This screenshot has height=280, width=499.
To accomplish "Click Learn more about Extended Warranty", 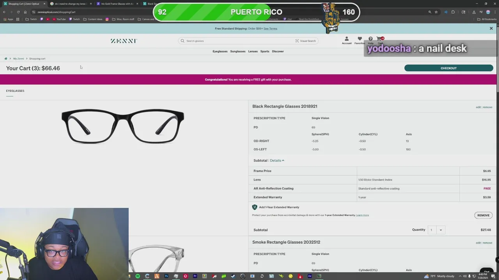I will [362, 215].
